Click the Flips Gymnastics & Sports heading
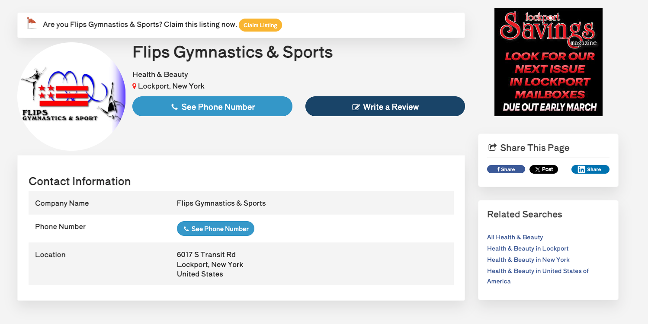The image size is (648, 324). 233,52
